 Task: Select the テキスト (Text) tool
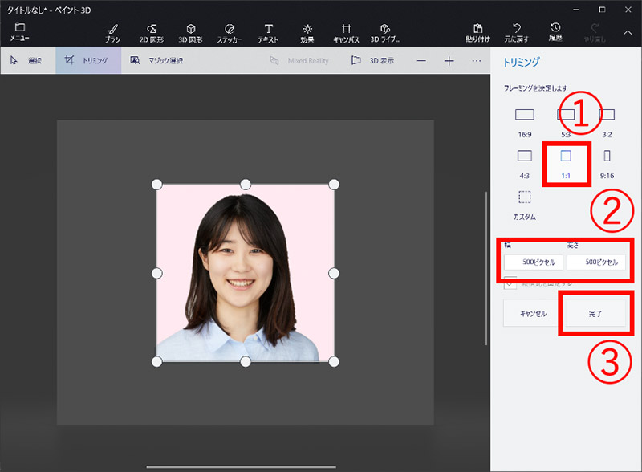268,32
